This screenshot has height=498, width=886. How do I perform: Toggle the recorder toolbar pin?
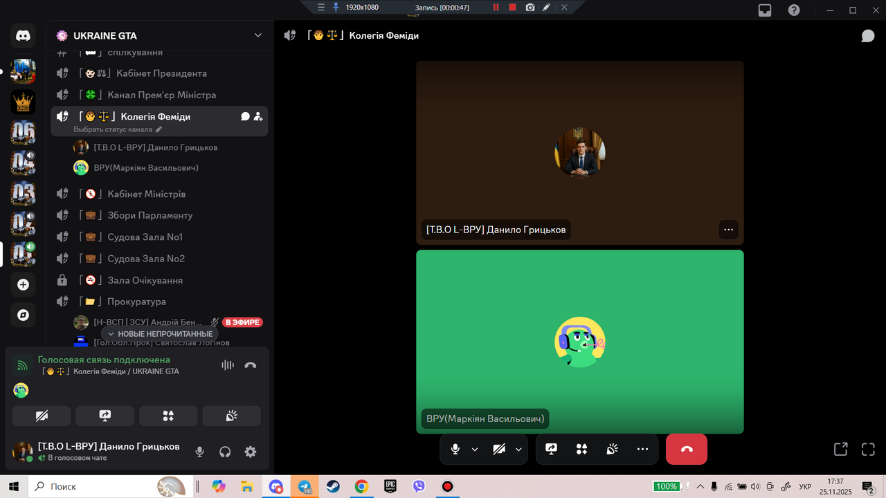coord(336,7)
